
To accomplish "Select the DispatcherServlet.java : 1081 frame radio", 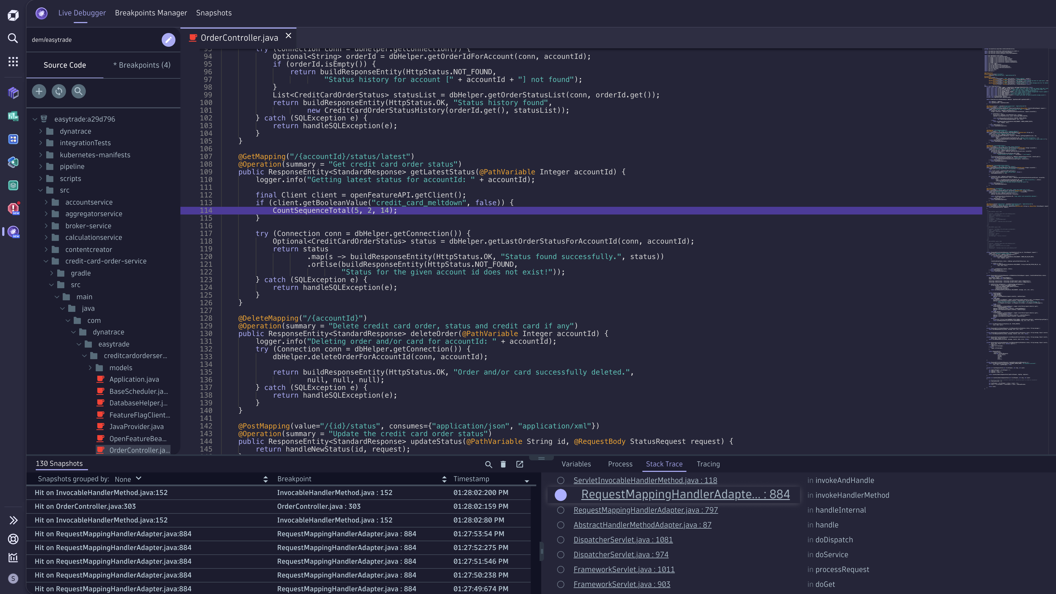I will point(561,540).
